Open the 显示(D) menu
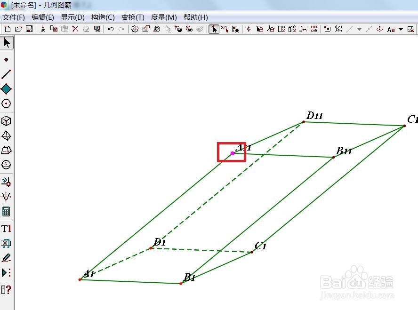 72,17
